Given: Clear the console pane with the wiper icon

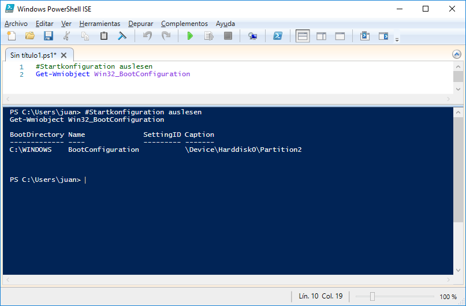Looking at the screenshot, I should 122,36.
